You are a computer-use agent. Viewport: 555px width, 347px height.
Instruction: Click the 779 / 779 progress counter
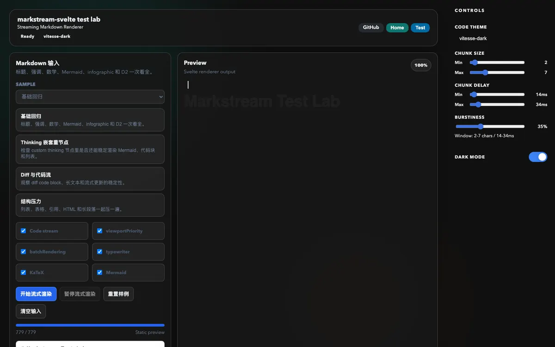point(26,332)
